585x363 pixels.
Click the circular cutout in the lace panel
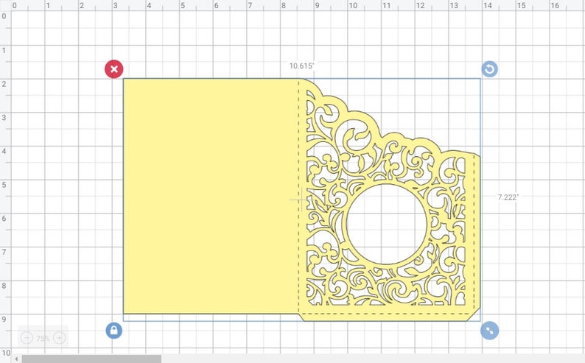(387, 224)
